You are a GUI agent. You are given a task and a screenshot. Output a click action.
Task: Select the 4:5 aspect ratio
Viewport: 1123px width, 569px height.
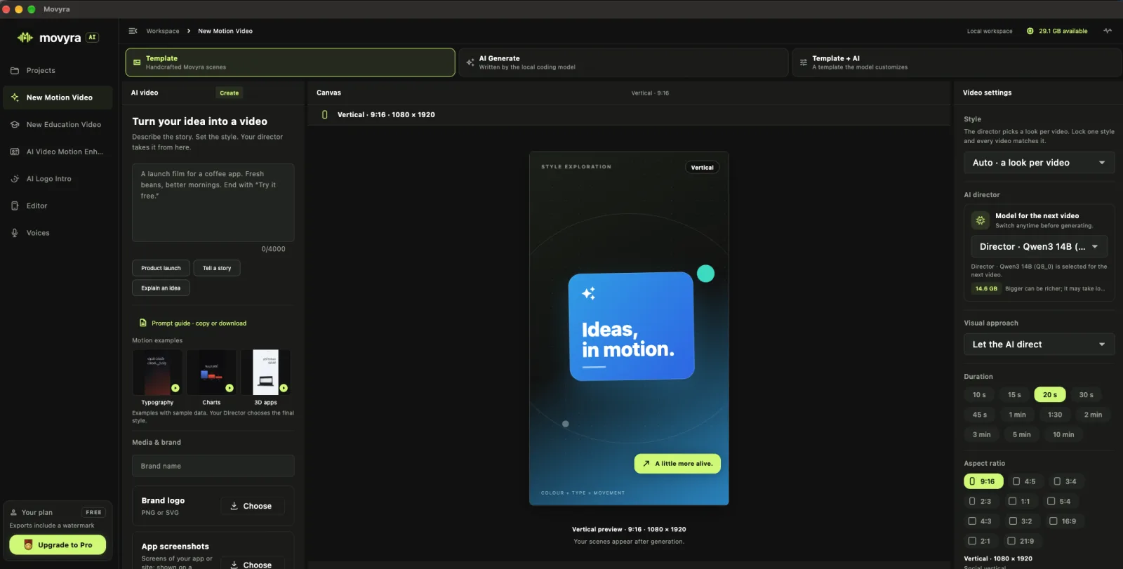point(1024,481)
